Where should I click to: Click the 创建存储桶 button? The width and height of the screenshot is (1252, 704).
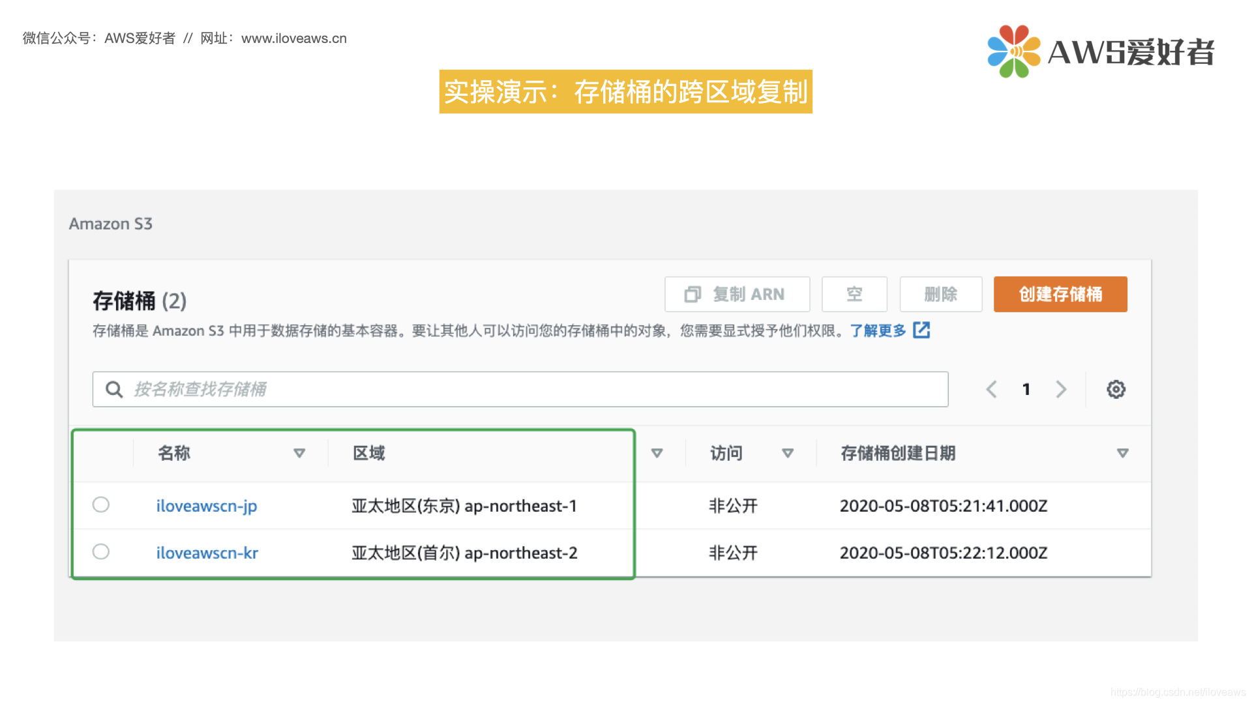(1060, 294)
